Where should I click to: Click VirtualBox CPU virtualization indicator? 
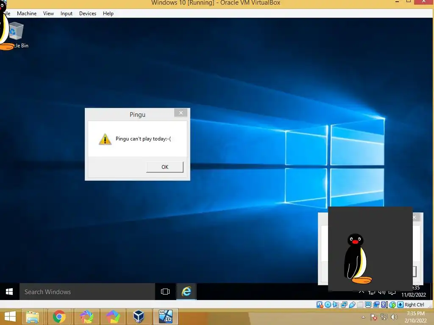pyautogui.click(x=384, y=305)
